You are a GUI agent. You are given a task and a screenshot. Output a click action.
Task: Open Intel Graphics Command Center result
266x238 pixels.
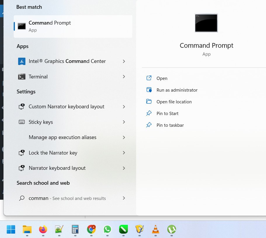pos(67,61)
